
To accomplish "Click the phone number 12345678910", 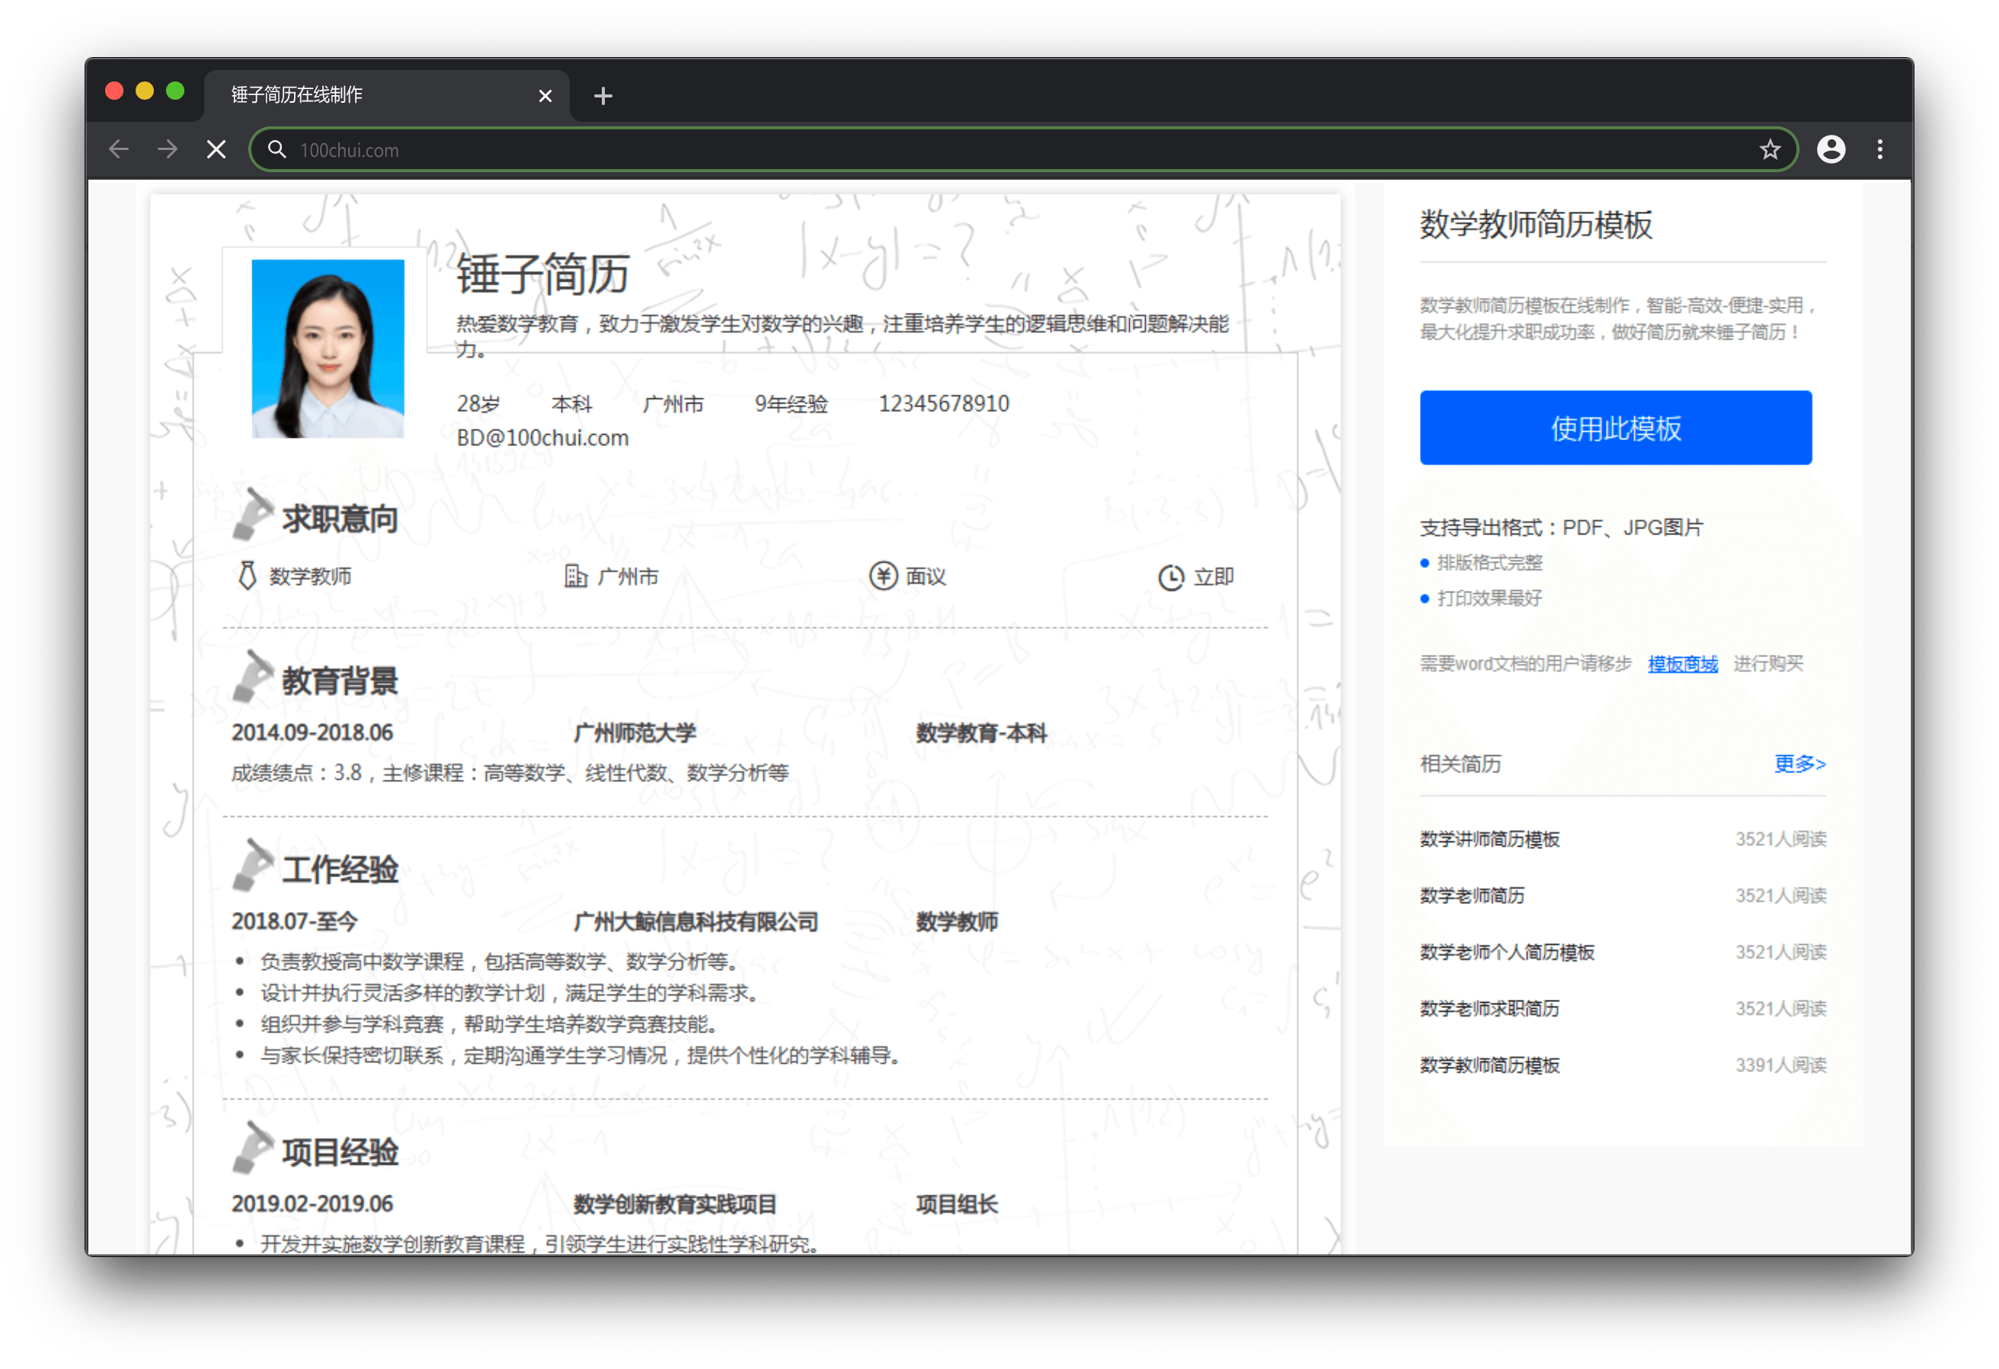I will click(944, 404).
